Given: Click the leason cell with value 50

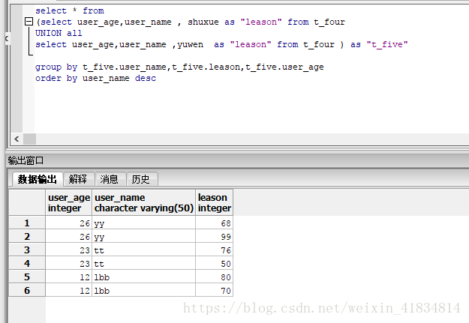Looking at the screenshot, I should click(x=214, y=263).
